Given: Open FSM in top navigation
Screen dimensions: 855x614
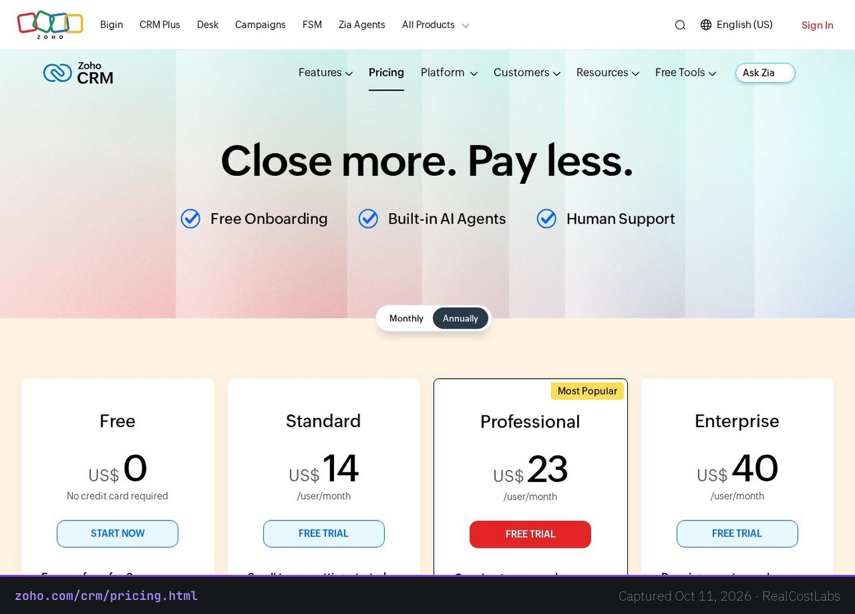Looking at the screenshot, I should 312,24.
